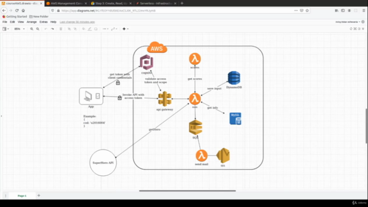Redo the last undone action
Viewport: 368px width, 207px height.
pyautogui.click(x=52, y=29)
